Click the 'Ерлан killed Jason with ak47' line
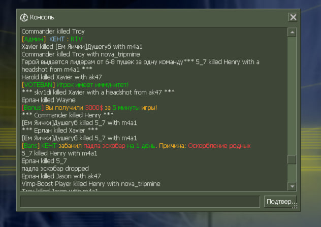The width and height of the screenshot is (321, 227). (x=61, y=176)
